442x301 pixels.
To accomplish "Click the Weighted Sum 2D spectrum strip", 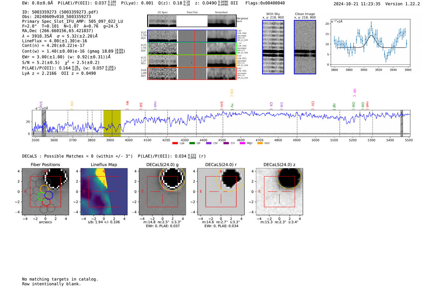I will click(192, 21).
